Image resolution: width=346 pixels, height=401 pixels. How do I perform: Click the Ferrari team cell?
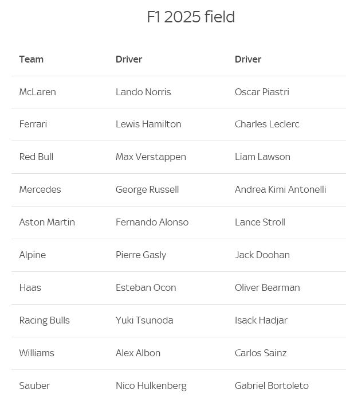[x=33, y=124]
